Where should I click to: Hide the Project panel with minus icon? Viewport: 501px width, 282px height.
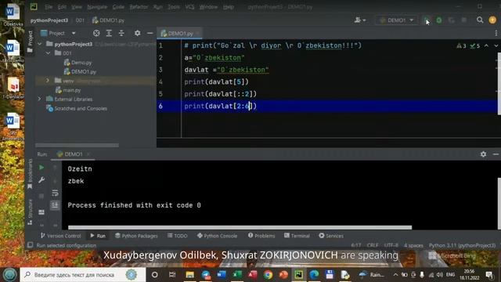click(x=150, y=33)
